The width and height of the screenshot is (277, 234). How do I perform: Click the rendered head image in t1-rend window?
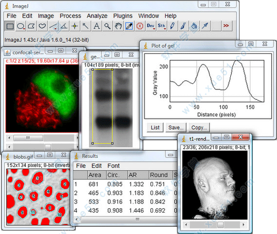click(x=215, y=185)
